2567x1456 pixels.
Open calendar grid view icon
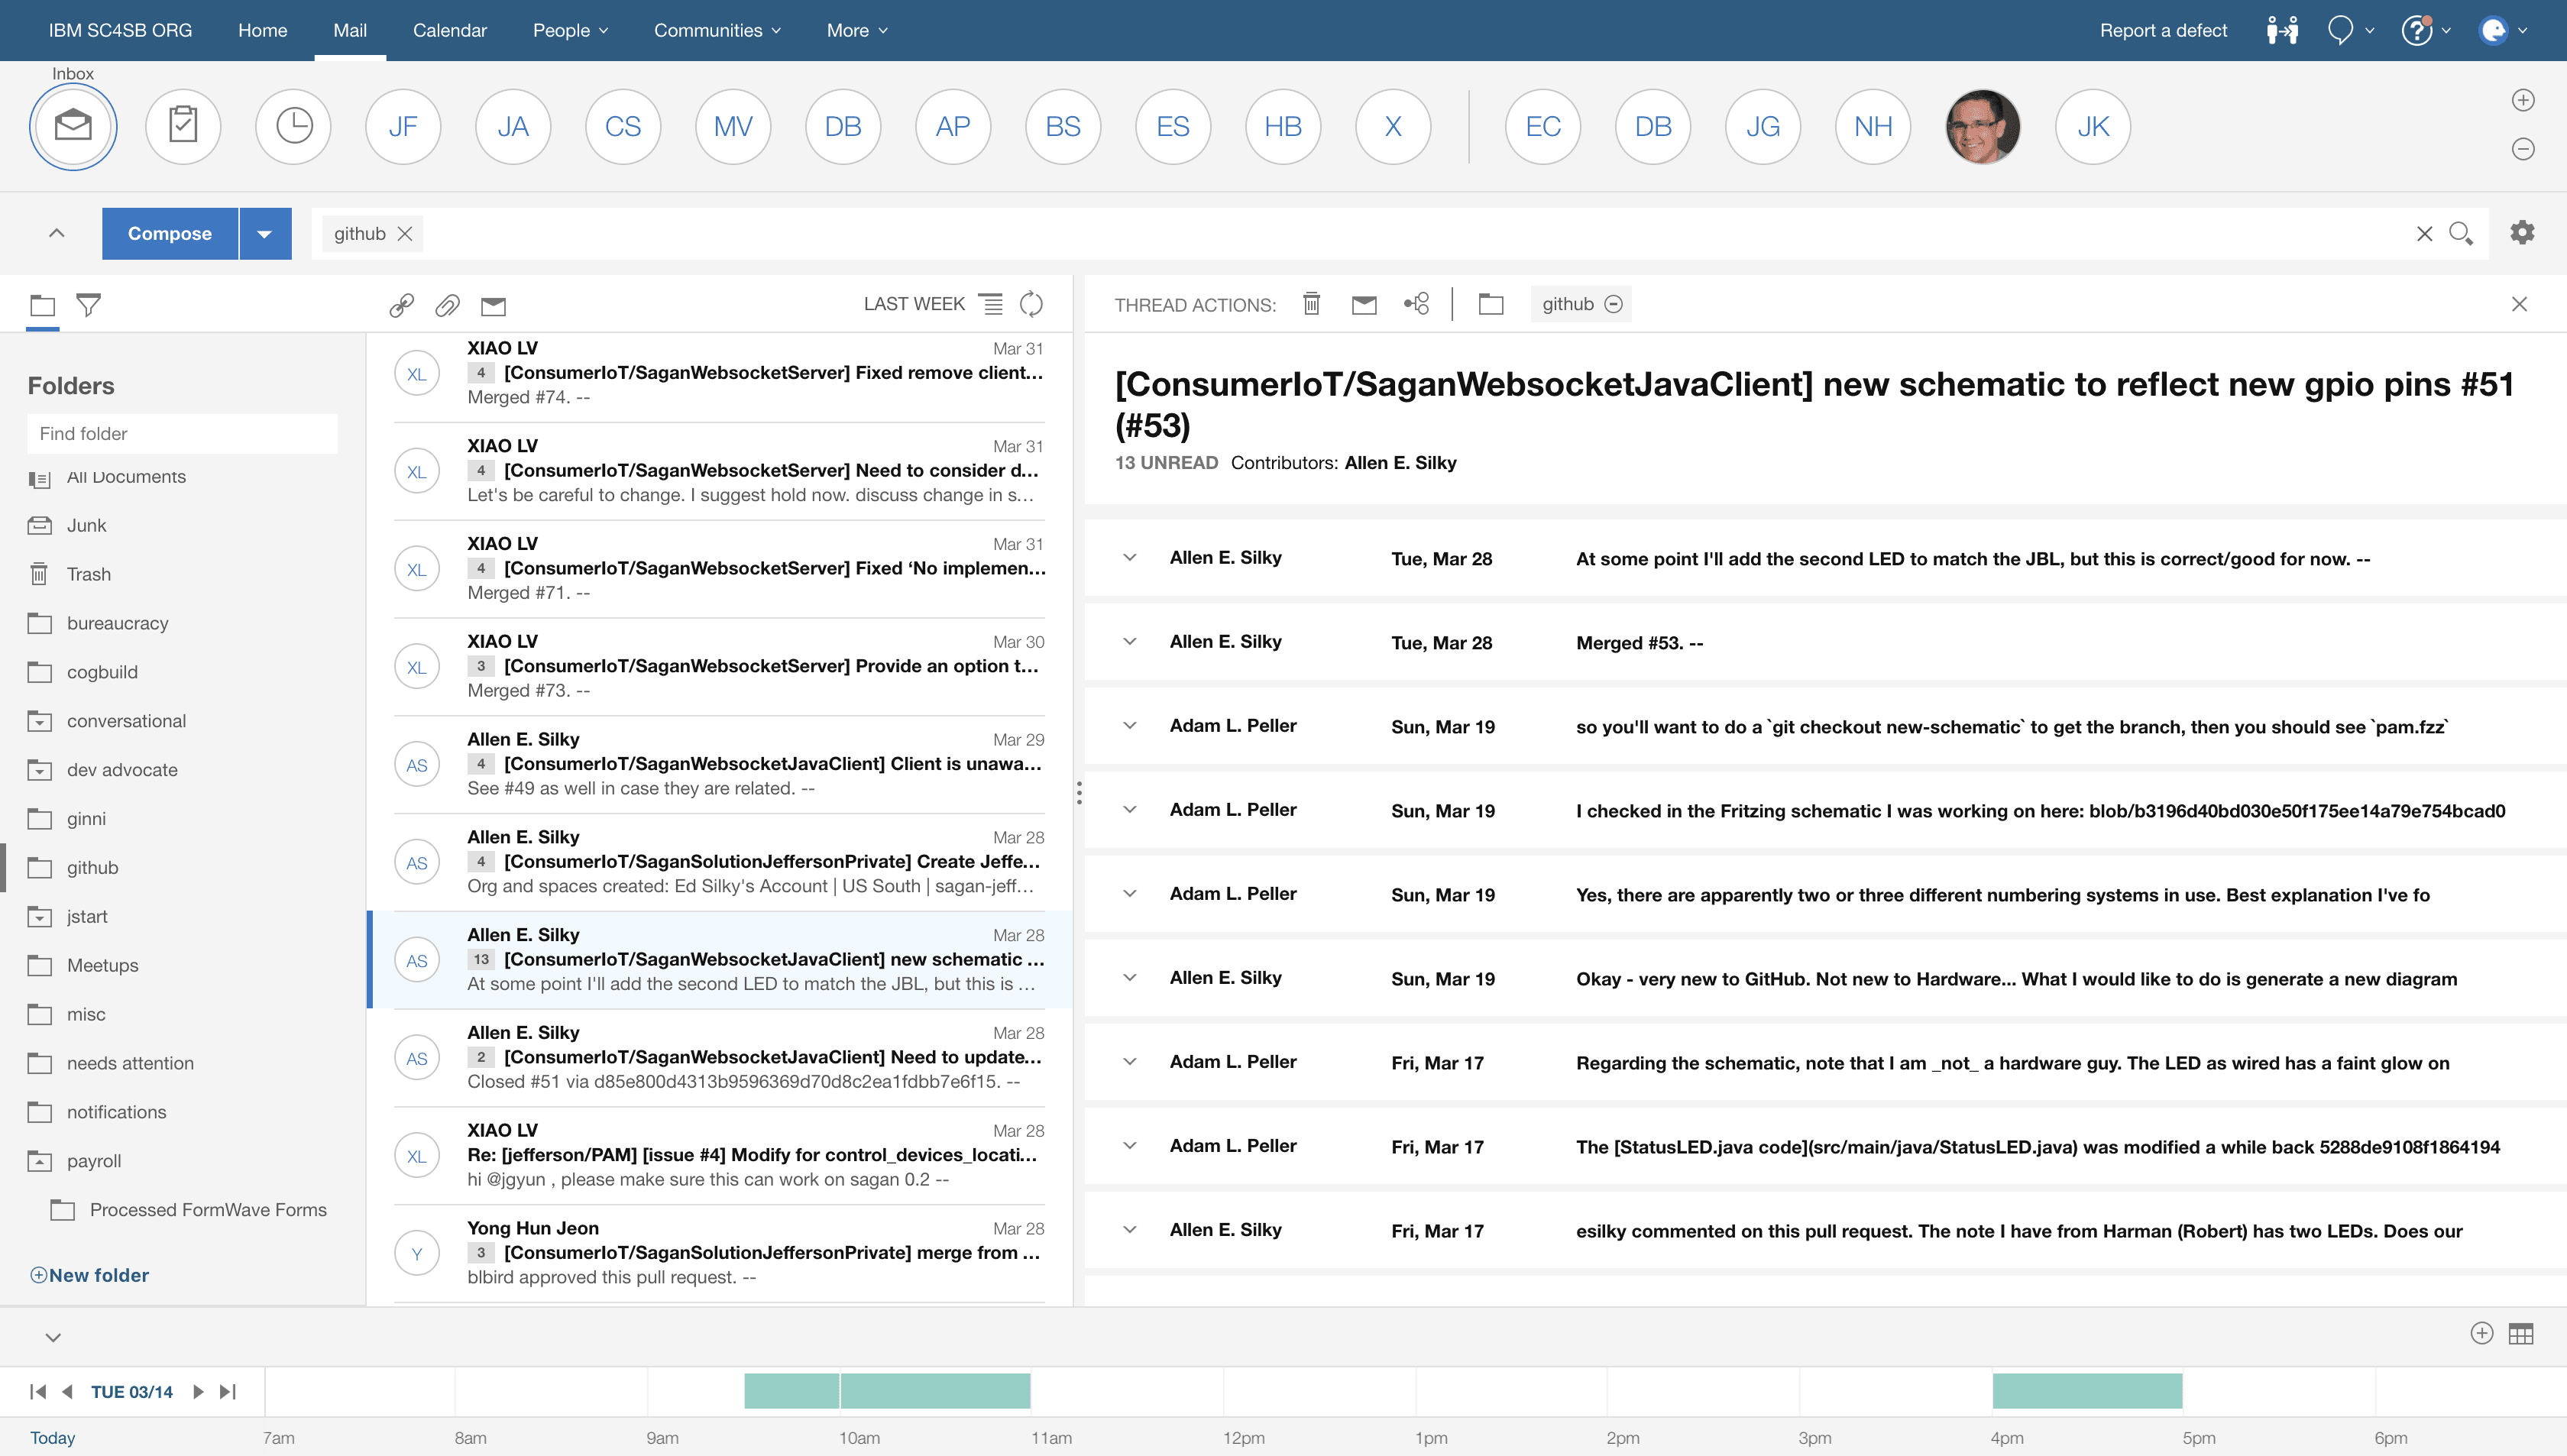click(2521, 1334)
